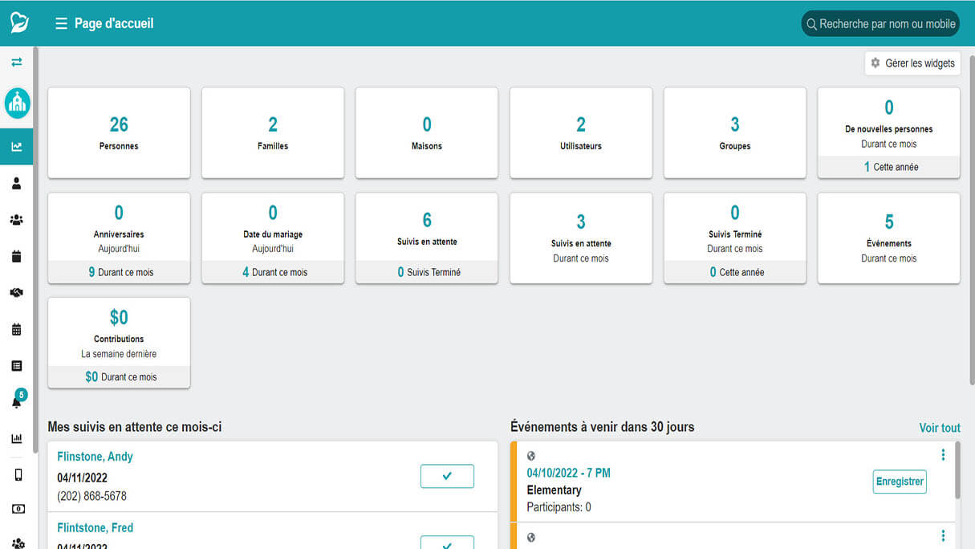Open the 0 Maisons widget card

(x=427, y=132)
